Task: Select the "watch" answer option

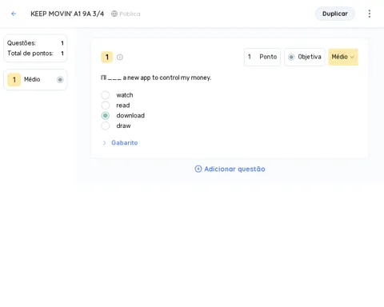Action: point(106,95)
